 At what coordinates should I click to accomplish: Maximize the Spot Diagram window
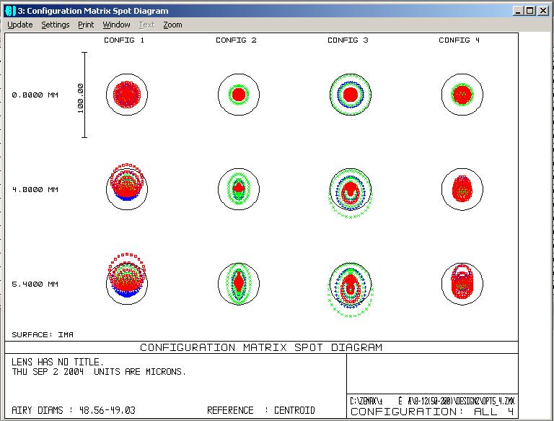coord(530,11)
